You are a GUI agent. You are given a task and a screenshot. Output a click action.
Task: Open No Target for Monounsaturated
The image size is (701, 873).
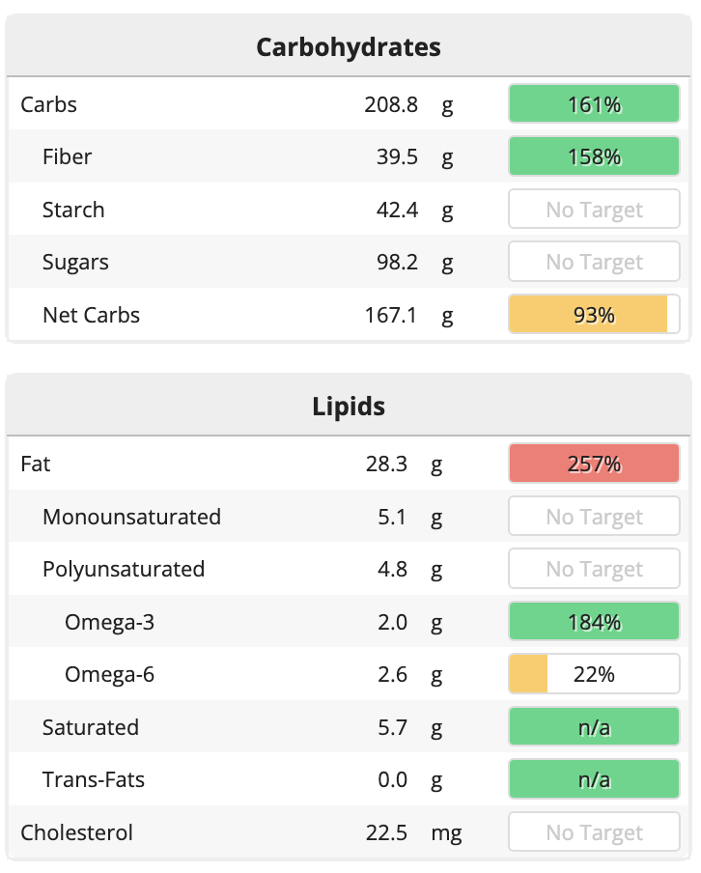click(594, 517)
